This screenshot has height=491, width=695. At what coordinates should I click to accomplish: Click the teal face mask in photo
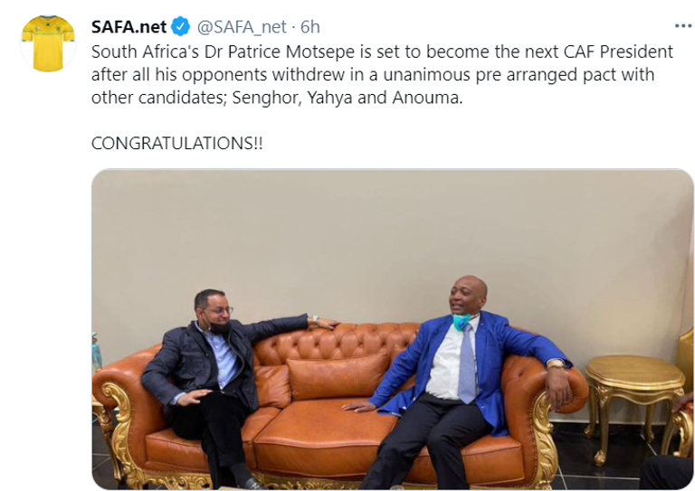click(x=462, y=323)
